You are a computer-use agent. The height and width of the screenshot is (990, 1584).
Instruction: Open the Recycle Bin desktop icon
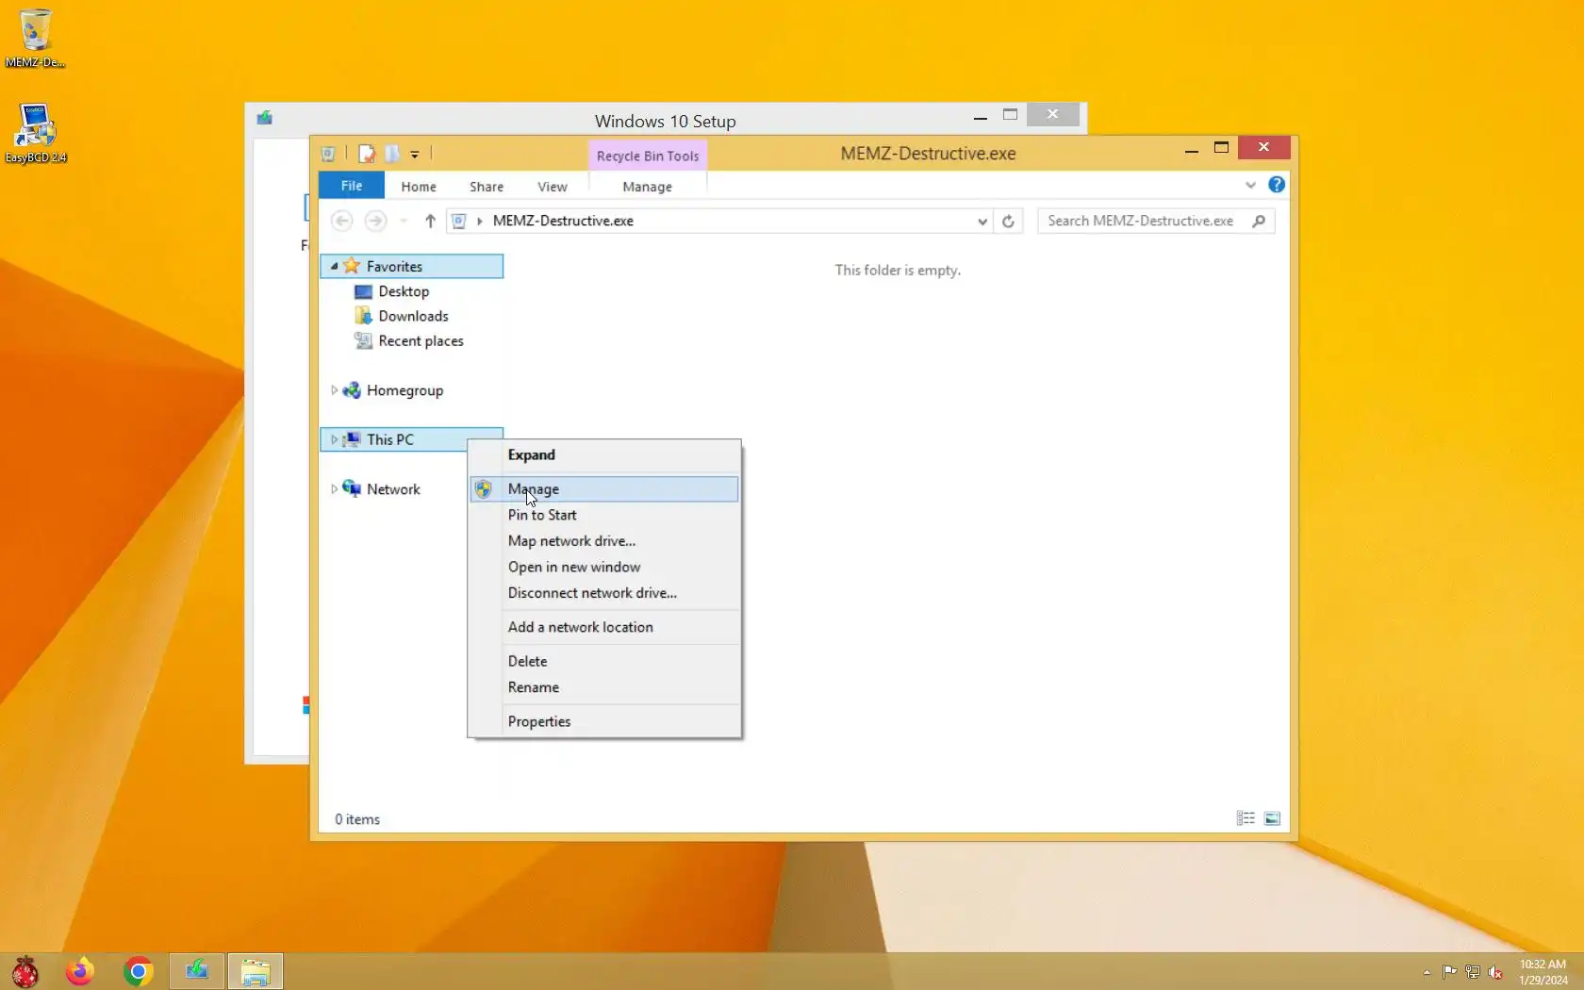click(x=35, y=38)
